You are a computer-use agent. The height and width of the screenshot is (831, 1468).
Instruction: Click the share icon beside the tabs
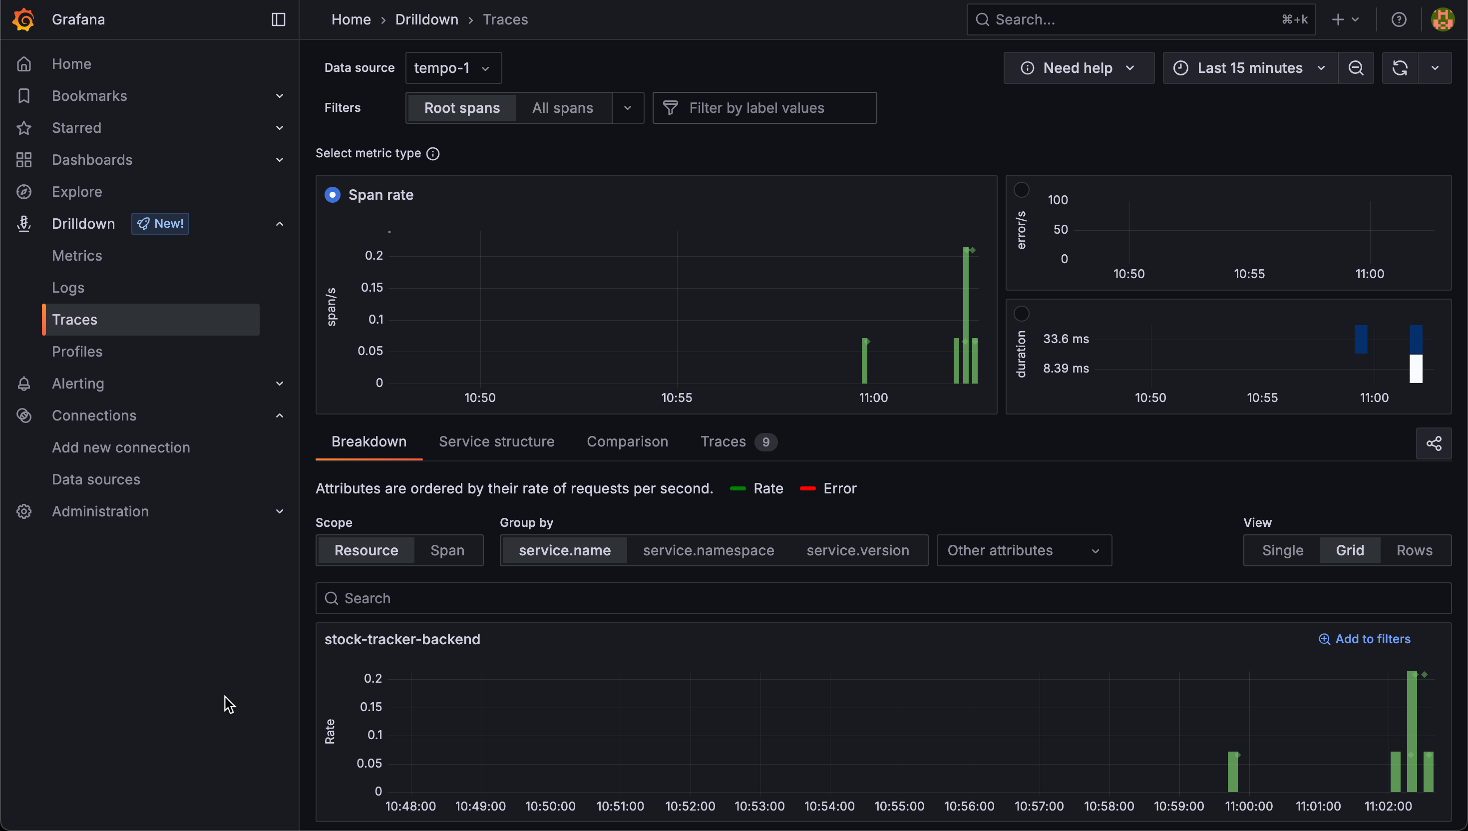(x=1433, y=443)
